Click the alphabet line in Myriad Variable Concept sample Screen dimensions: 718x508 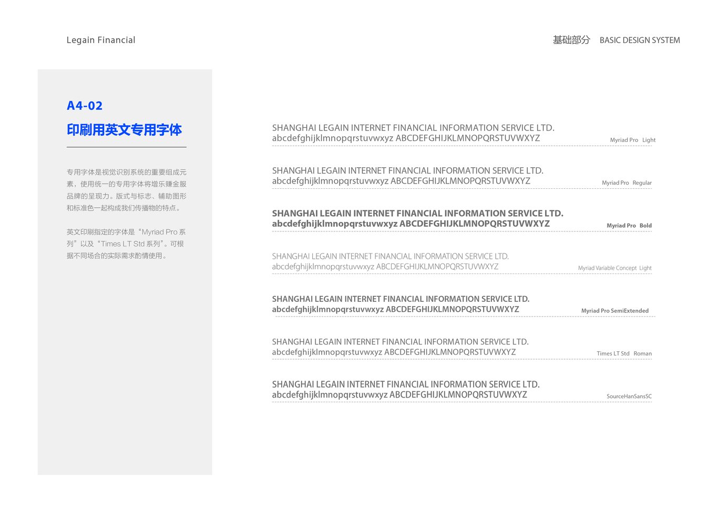pos(385,267)
